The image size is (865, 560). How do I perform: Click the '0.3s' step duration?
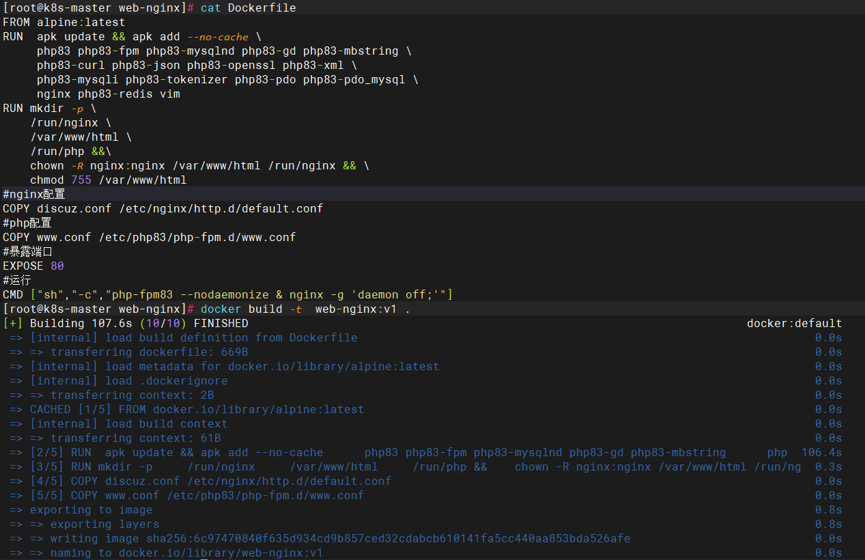tap(829, 466)
